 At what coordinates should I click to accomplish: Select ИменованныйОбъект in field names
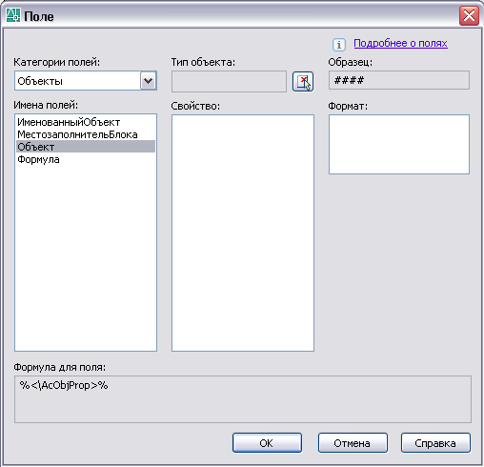[86, 122]
